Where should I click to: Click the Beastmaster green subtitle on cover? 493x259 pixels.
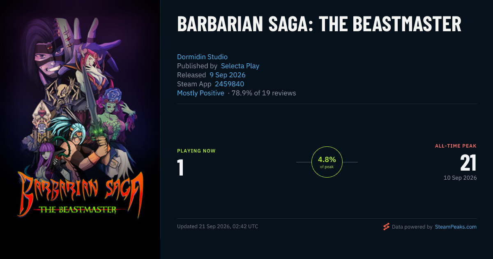coord(77,210)
